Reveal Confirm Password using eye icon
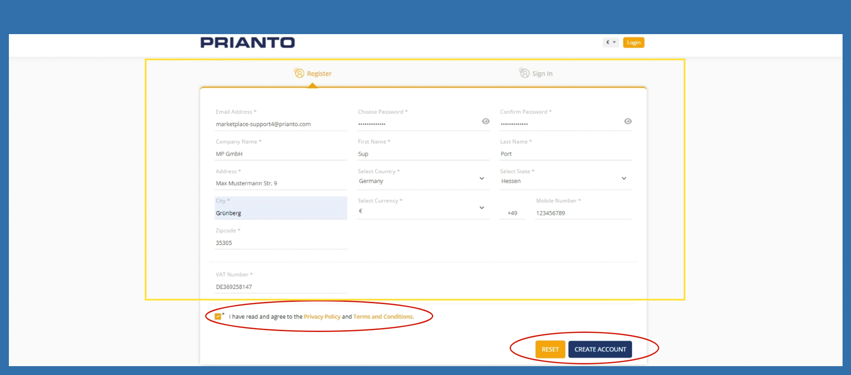The height and width of the screenshot is (375, 851). [x=628, y=121]
